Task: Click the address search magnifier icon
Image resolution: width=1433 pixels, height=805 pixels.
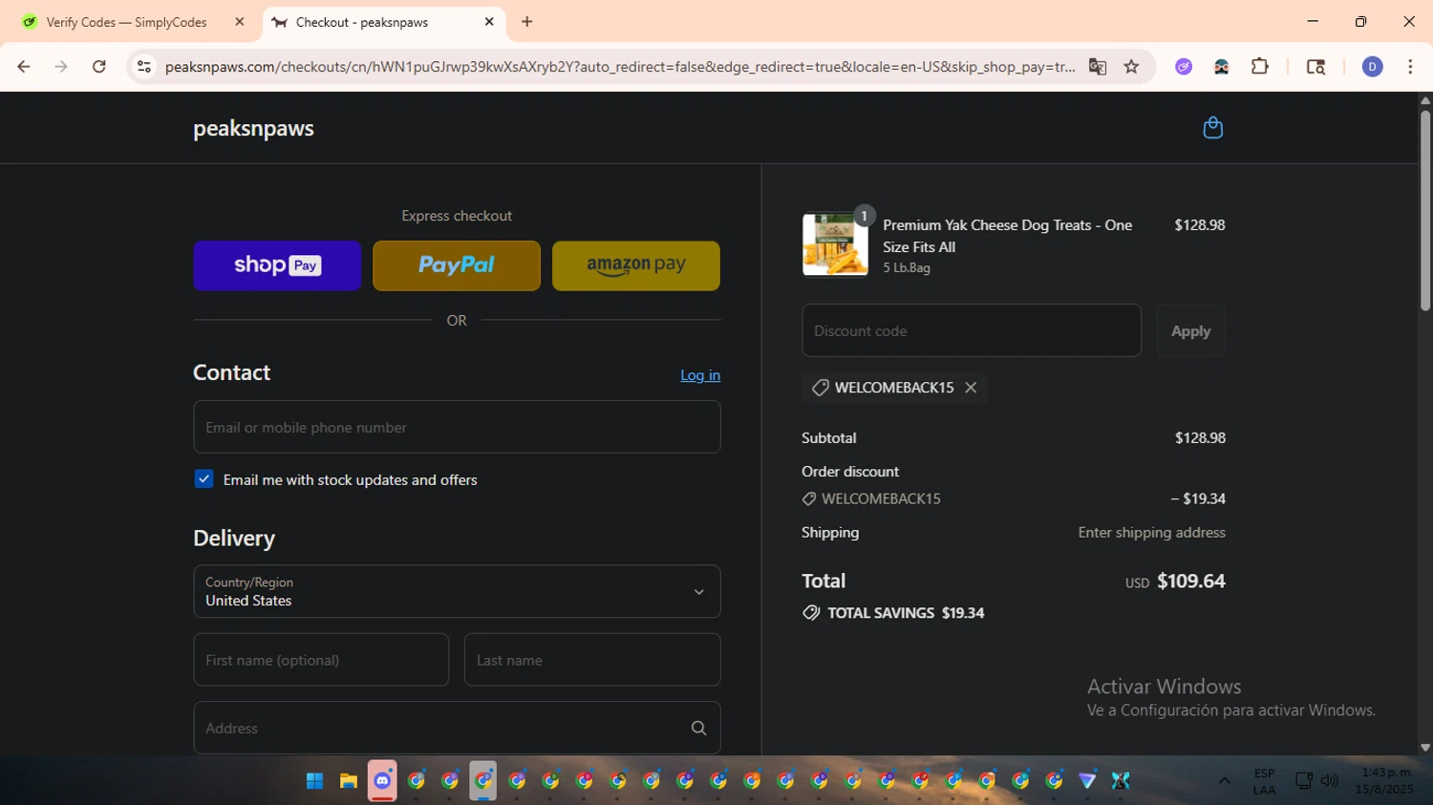Action: click(x=698, y=729)
